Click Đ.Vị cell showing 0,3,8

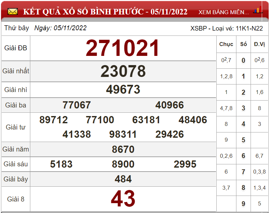coord(259,172)
